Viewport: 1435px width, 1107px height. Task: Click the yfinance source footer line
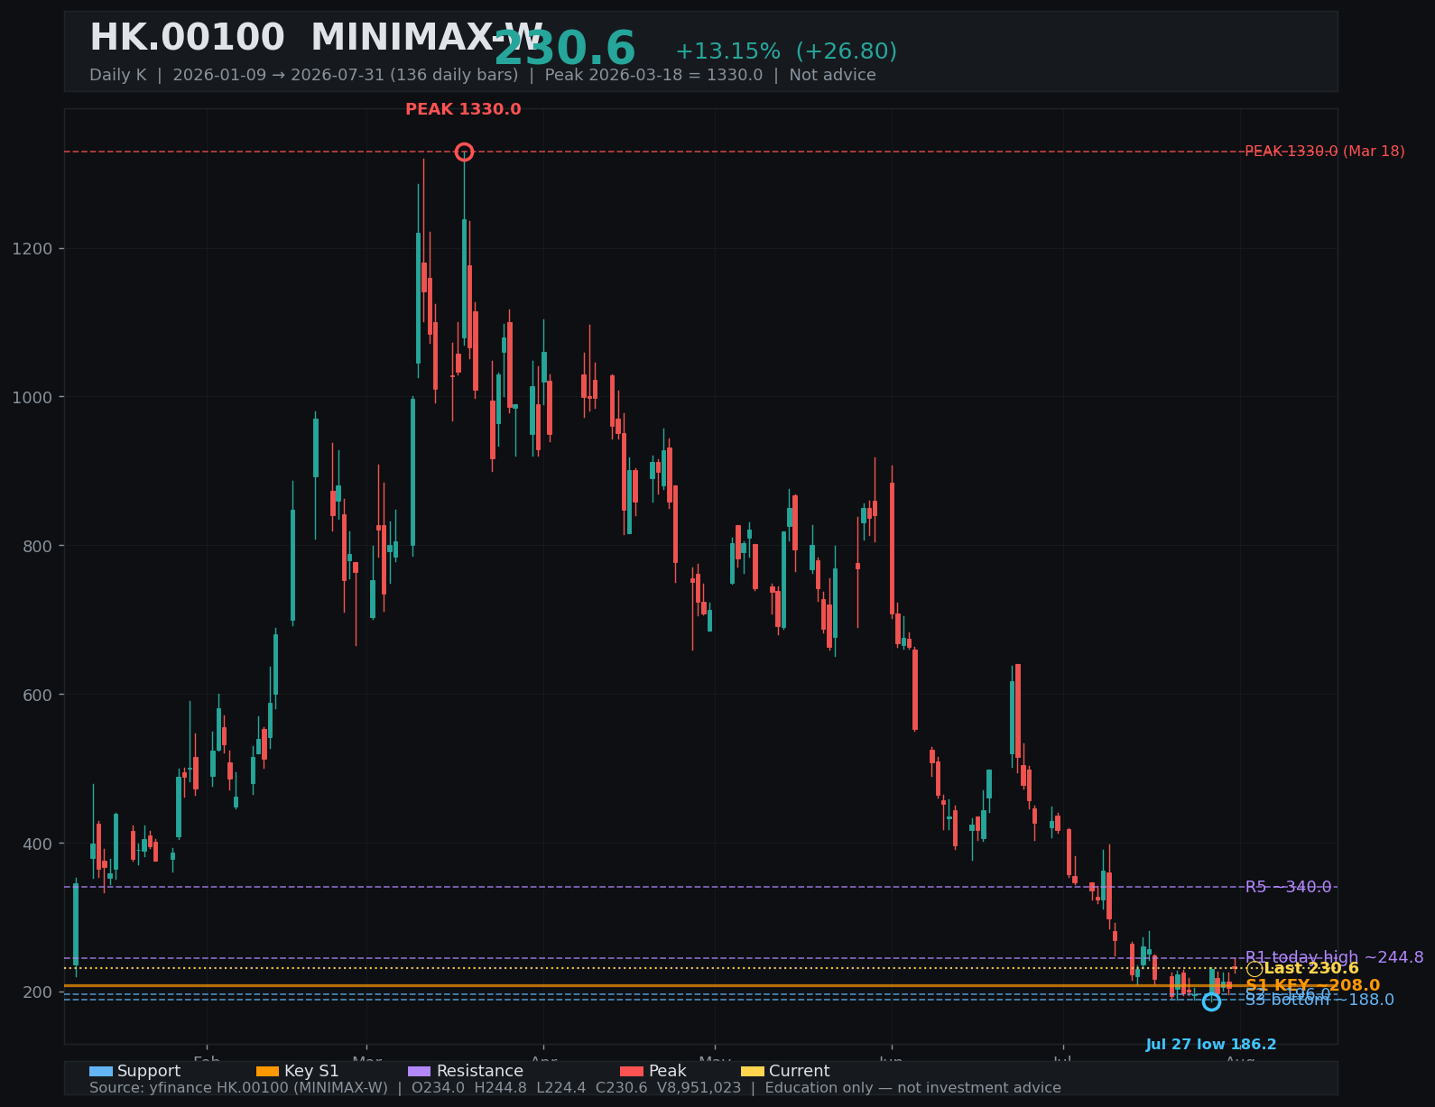(x=575, y=1088)
